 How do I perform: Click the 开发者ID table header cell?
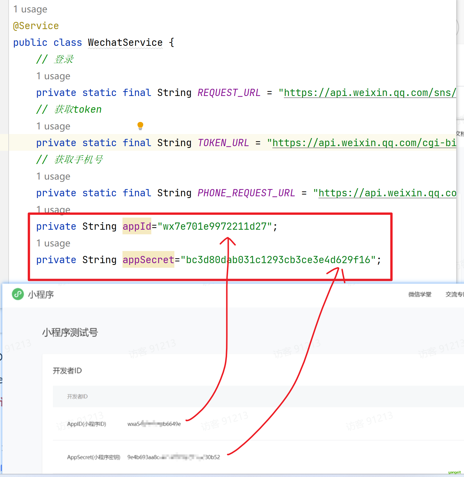coord(77,397)
